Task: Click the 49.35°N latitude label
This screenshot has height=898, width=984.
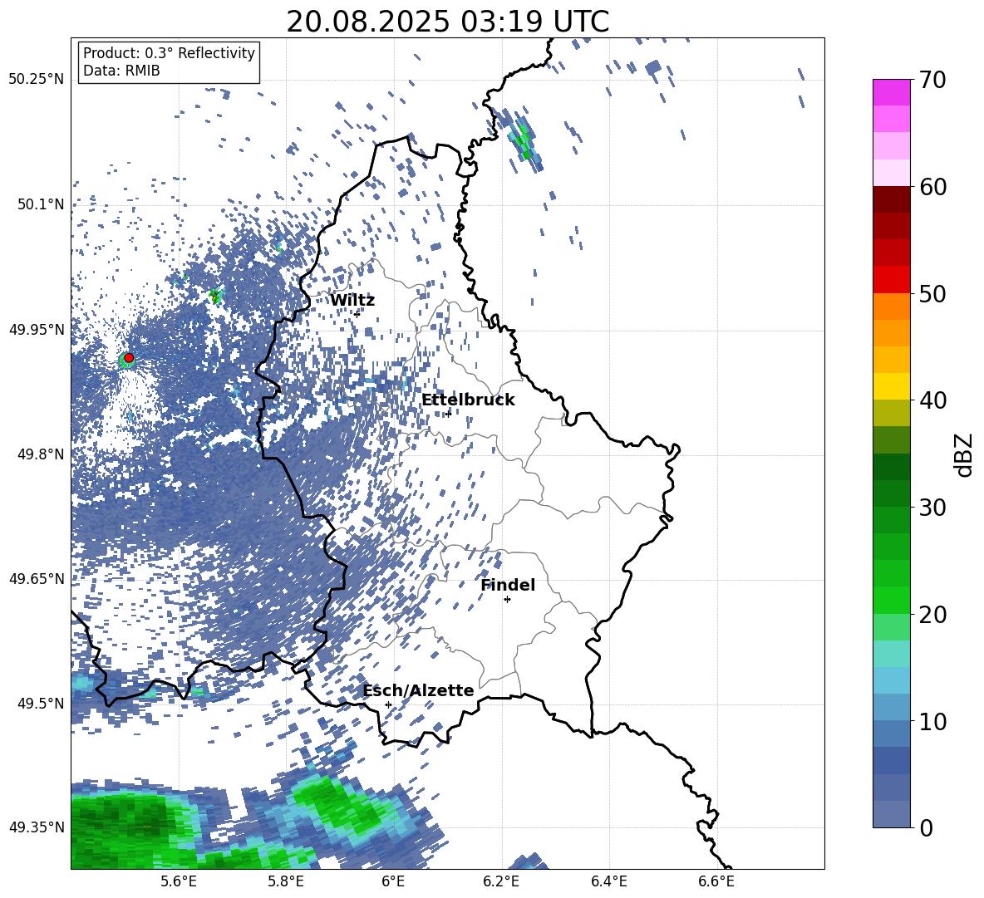Action: (x=37, y=827)
